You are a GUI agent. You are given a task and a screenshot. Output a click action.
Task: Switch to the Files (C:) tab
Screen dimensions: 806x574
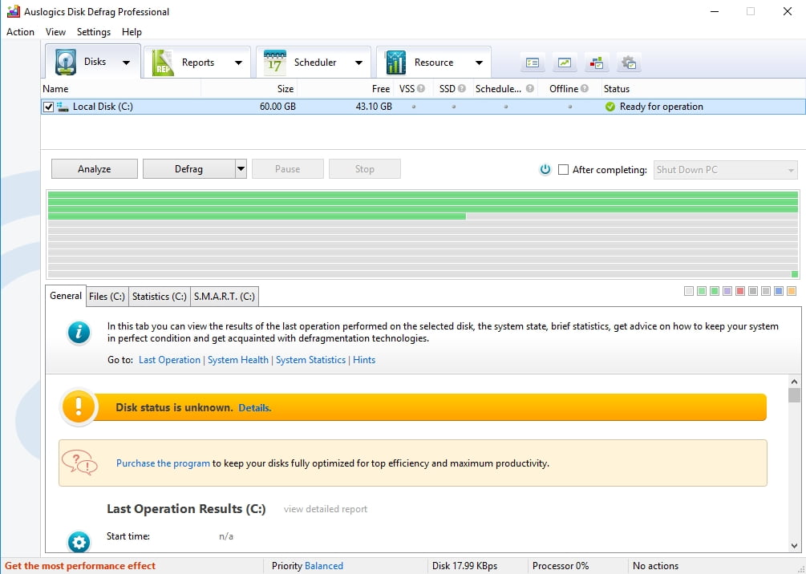pos(107,297)
